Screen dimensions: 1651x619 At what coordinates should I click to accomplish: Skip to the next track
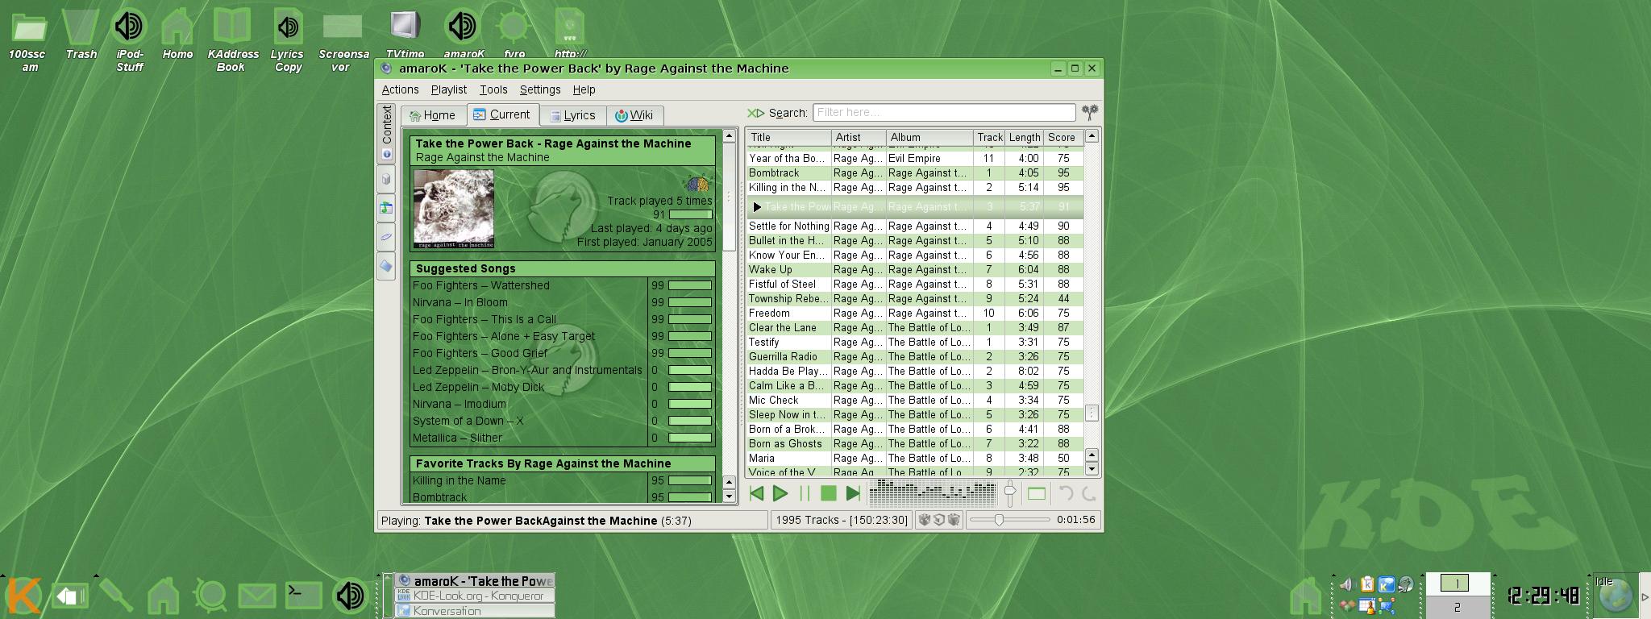point(853,493)
